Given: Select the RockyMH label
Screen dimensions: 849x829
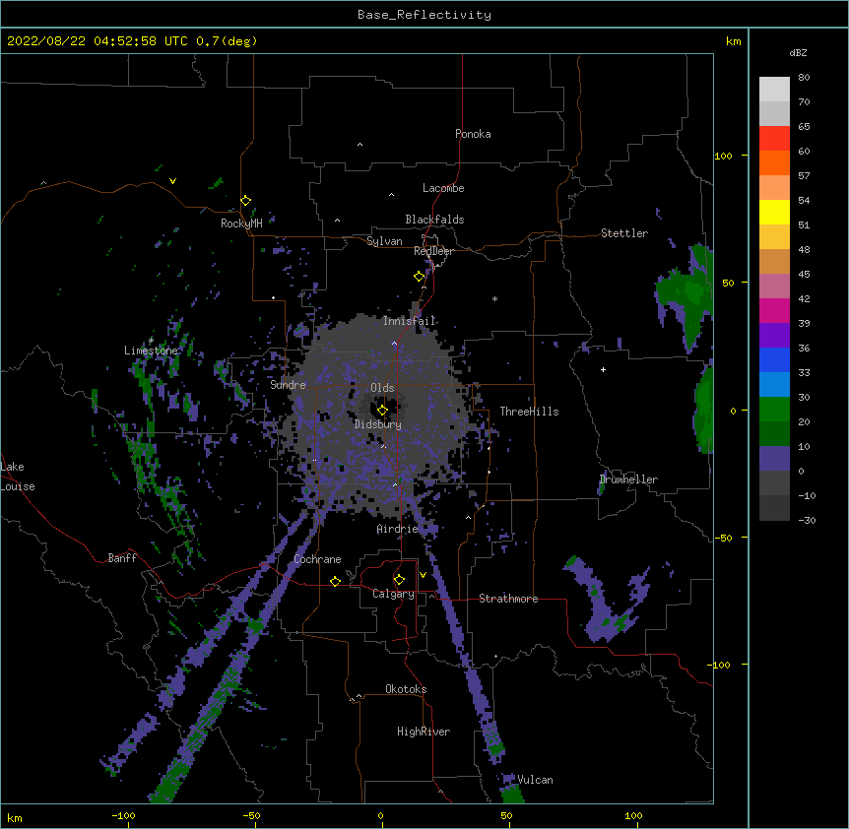Looking at the screenshot, I should click(x=241, y=223).
